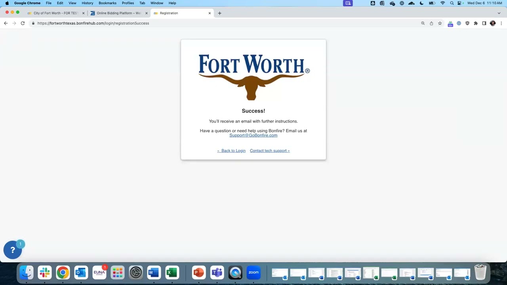
Task: Open the 1Password browser extension
Action: (459, 23)
